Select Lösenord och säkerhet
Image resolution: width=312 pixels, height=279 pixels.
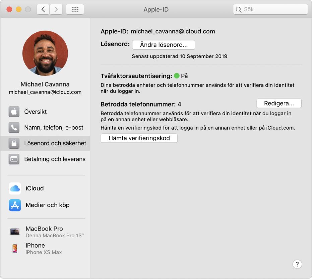[45, 143]
